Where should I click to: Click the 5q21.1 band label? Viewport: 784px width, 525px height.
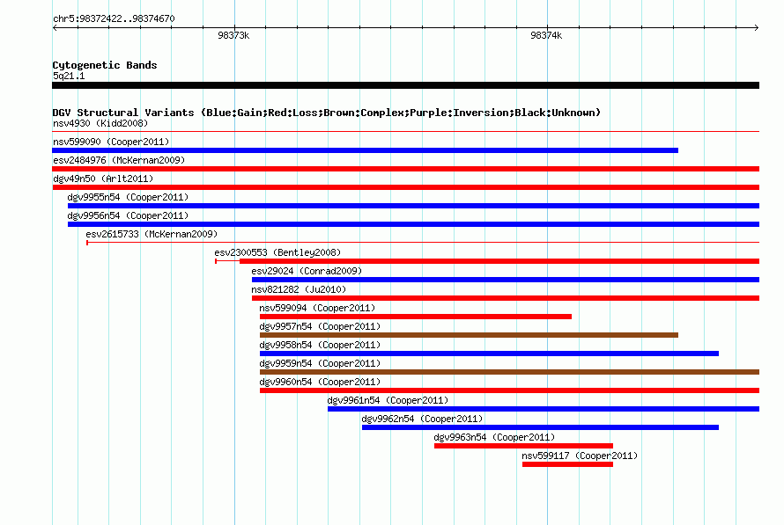point(69,76)
